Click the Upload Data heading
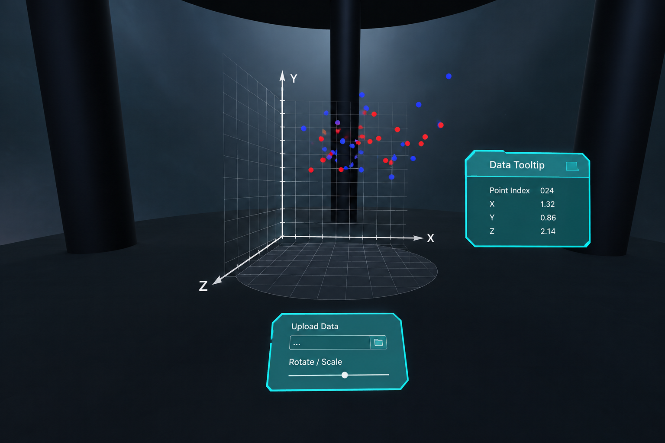 (315, 326)
